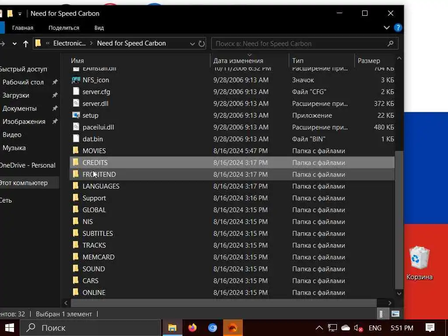This screenshot has height=336, width=448.
Task: Open the Поделиться ribbon tab
Action: (64, 28)
